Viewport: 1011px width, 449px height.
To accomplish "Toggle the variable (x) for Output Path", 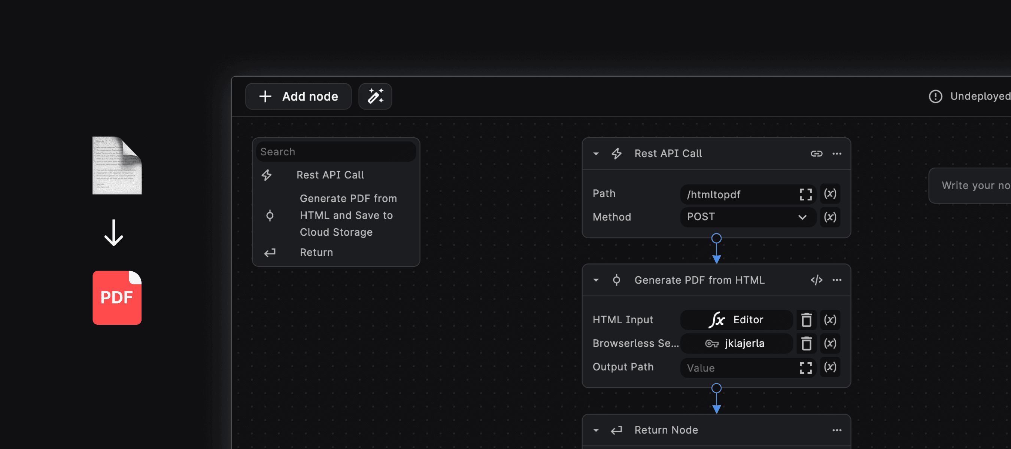I will [830, 367].
